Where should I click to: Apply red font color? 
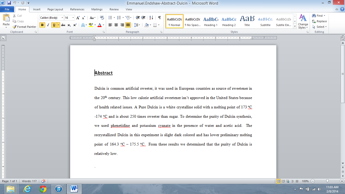(100, 25)
